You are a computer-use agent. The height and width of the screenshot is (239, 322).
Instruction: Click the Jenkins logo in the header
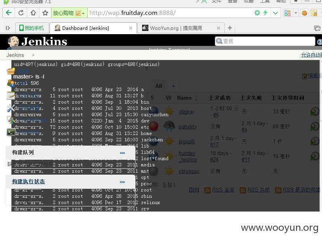click(37, 42)
